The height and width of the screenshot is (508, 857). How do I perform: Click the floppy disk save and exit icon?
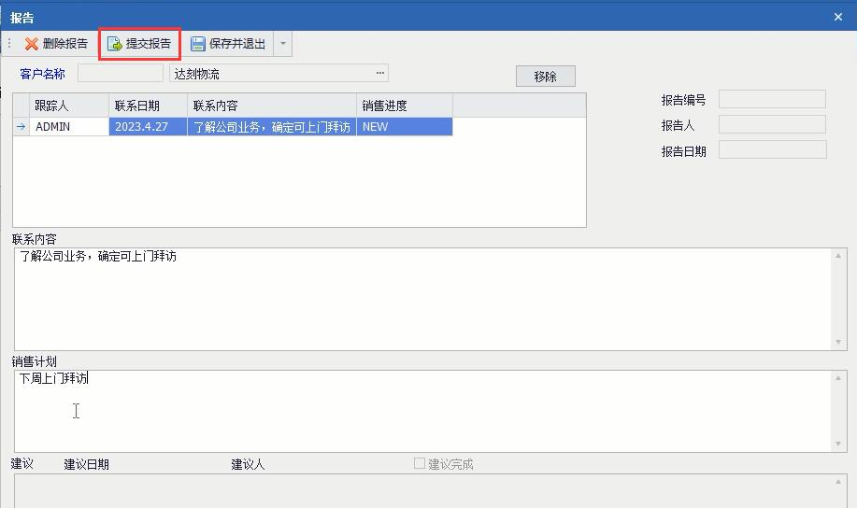[x=198, y=44]
